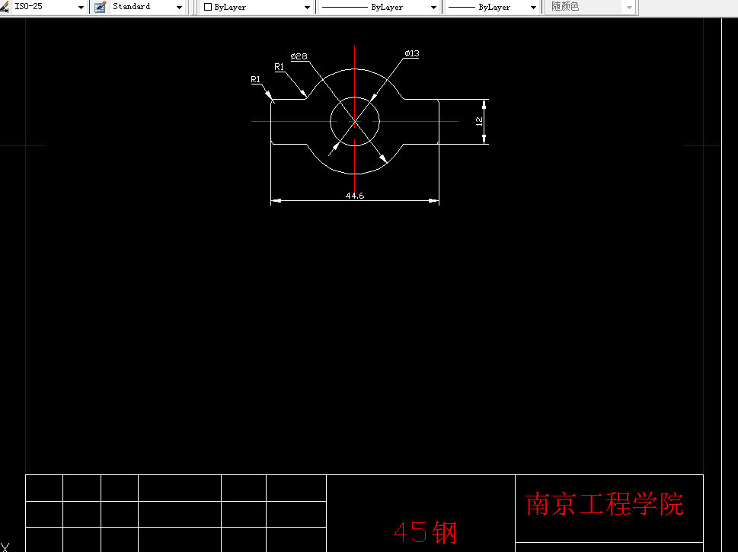This screenshot has height=552, width=738.
Task: Select the leftmost R1 radius label
Action: point(256,79)
